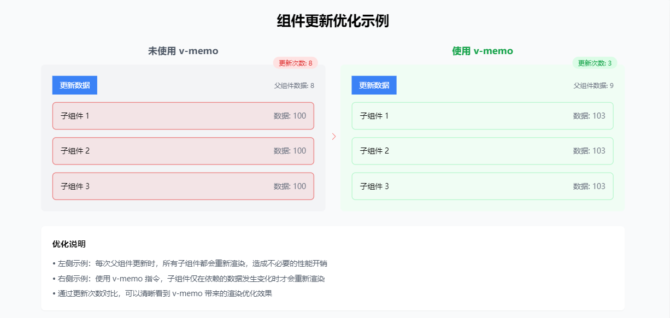This screenshot has height=318, width=670.
Task: Click the 优化说明 section heading
Action: coord(69,244)
